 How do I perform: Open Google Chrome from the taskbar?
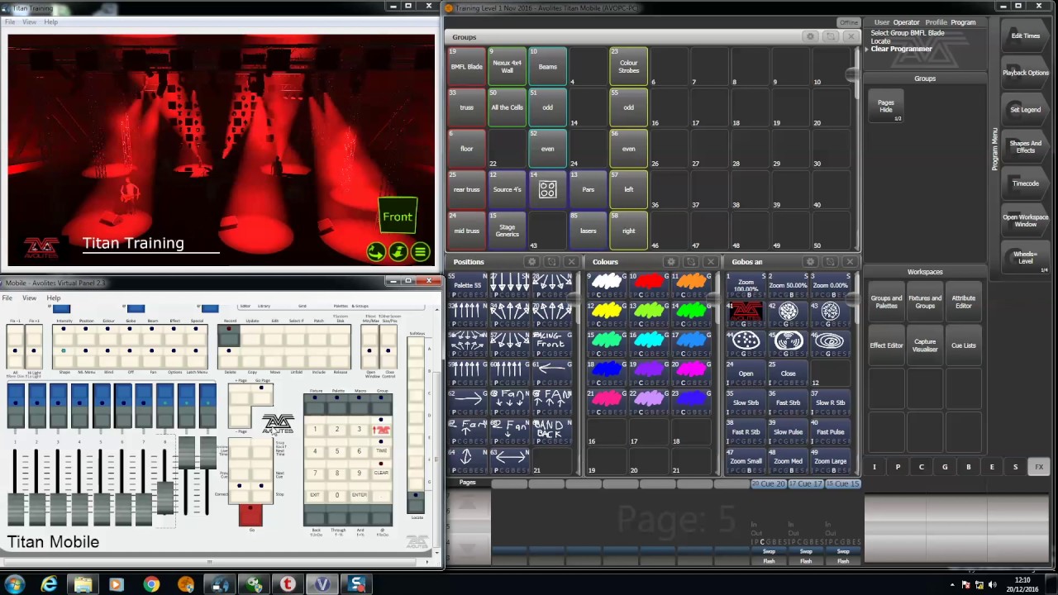pos(151,584)
